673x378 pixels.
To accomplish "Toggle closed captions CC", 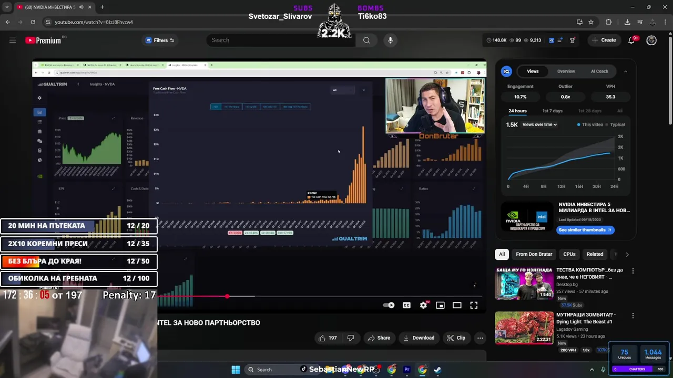I will coord(406,305).
